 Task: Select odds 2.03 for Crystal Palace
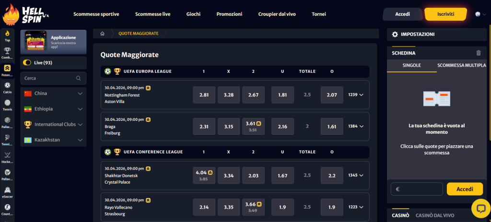tap(253, 175)
